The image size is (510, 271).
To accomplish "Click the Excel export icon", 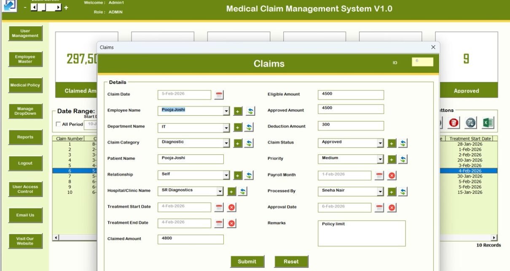I will (488, 123).
